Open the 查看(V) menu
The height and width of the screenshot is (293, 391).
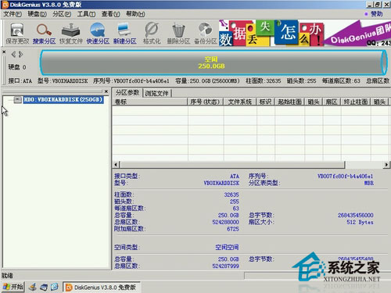[110, 14]
